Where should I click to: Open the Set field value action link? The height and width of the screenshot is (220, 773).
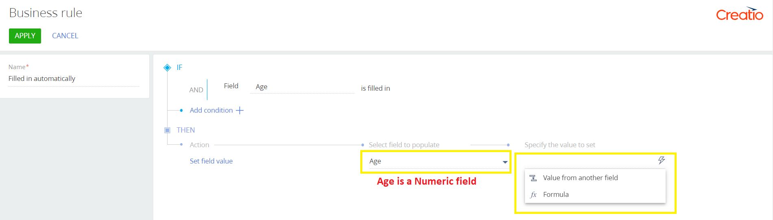211,161
